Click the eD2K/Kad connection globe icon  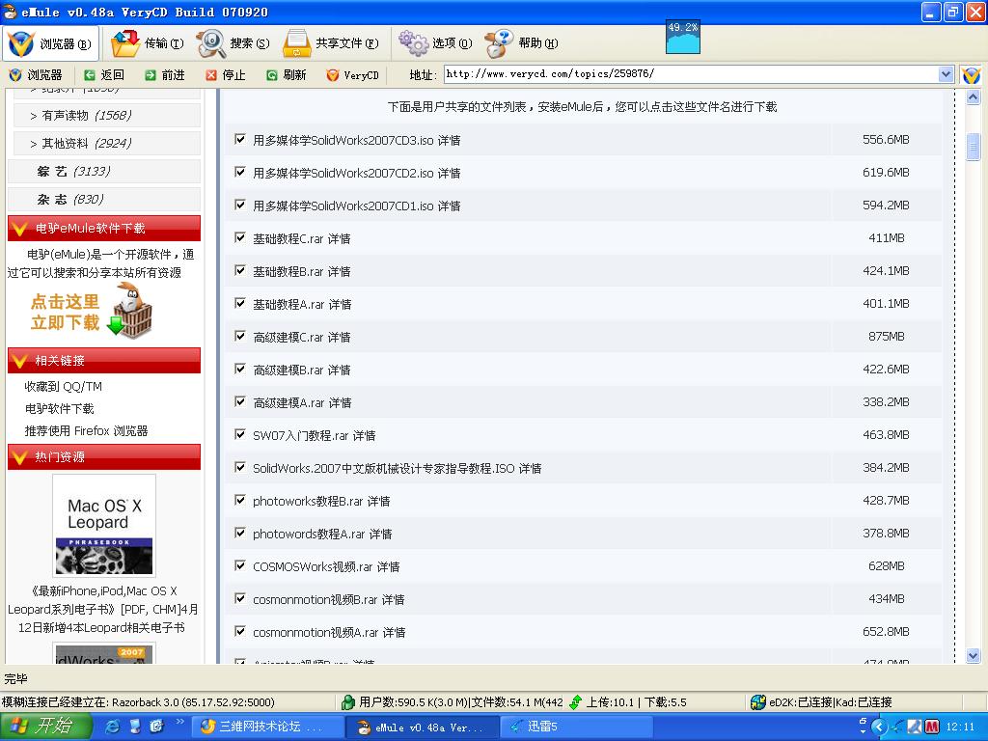(x=758, y=702)
